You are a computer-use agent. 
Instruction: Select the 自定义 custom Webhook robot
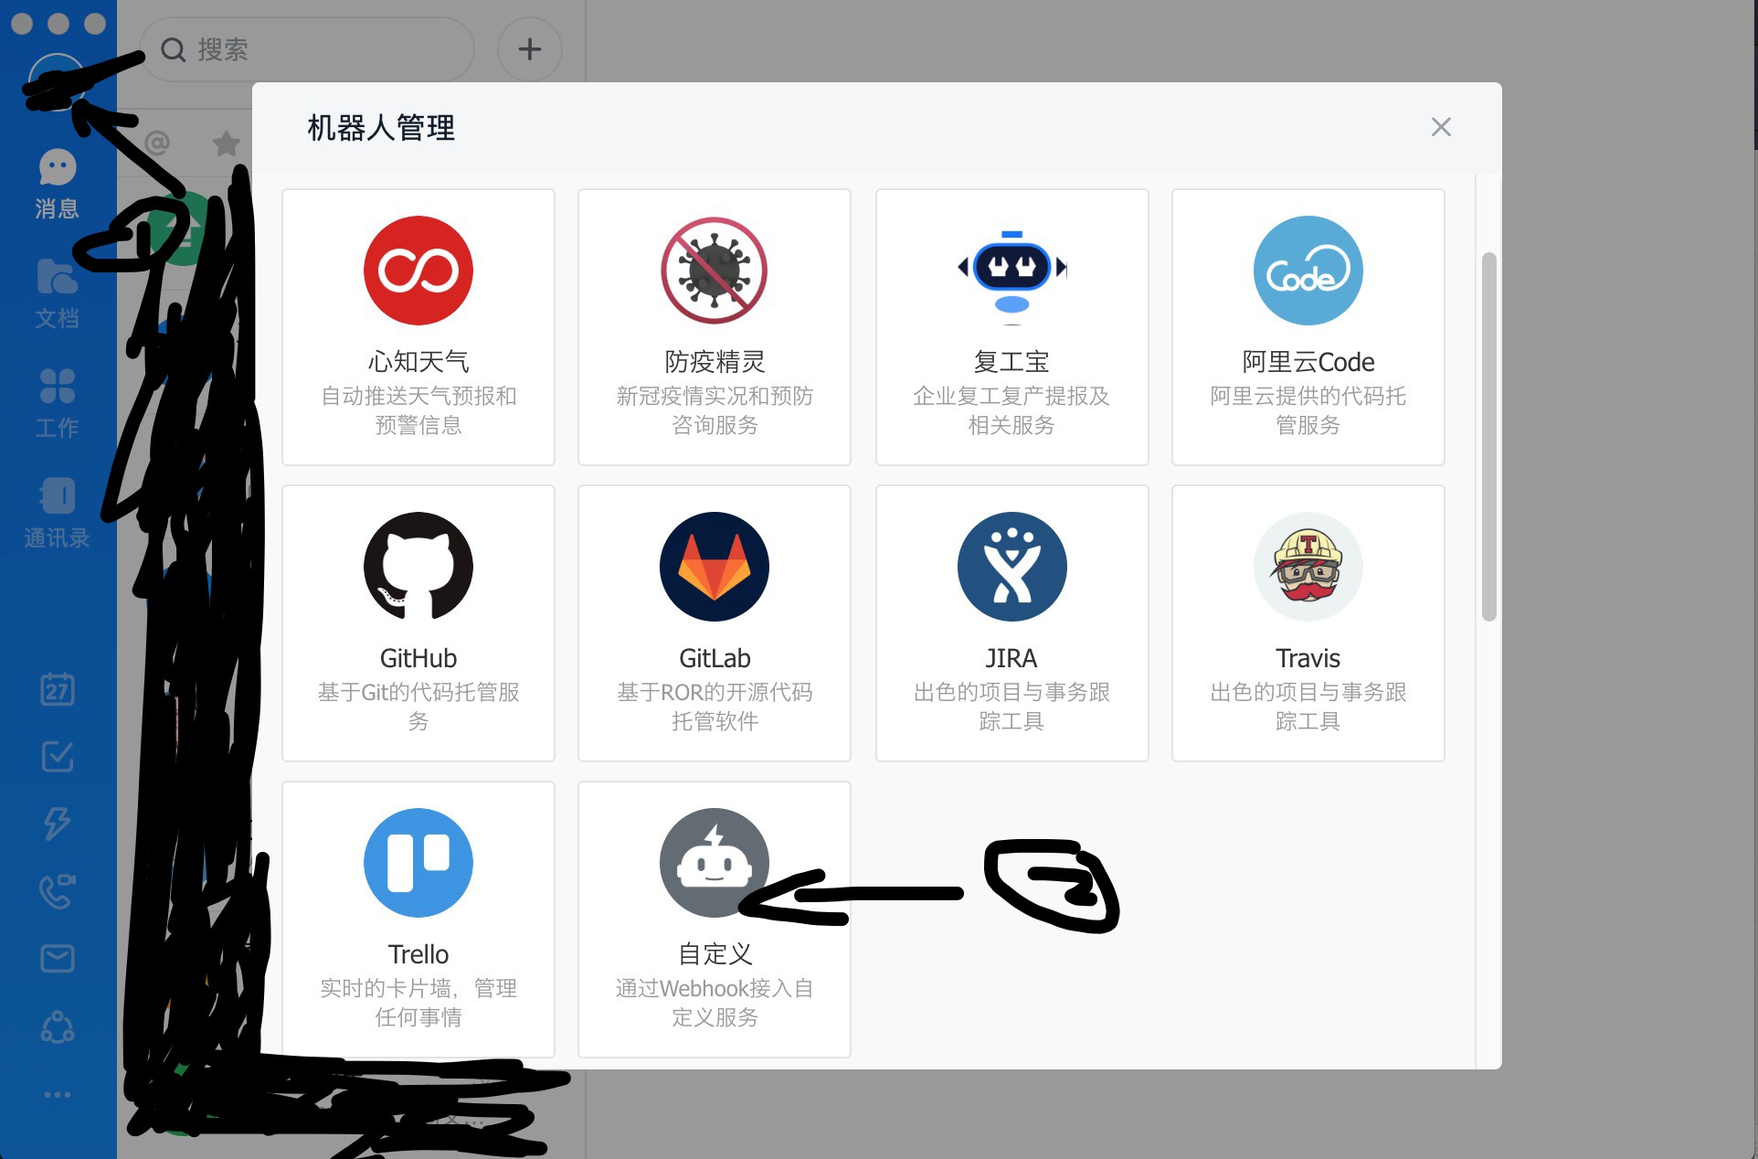click(715, 863)
